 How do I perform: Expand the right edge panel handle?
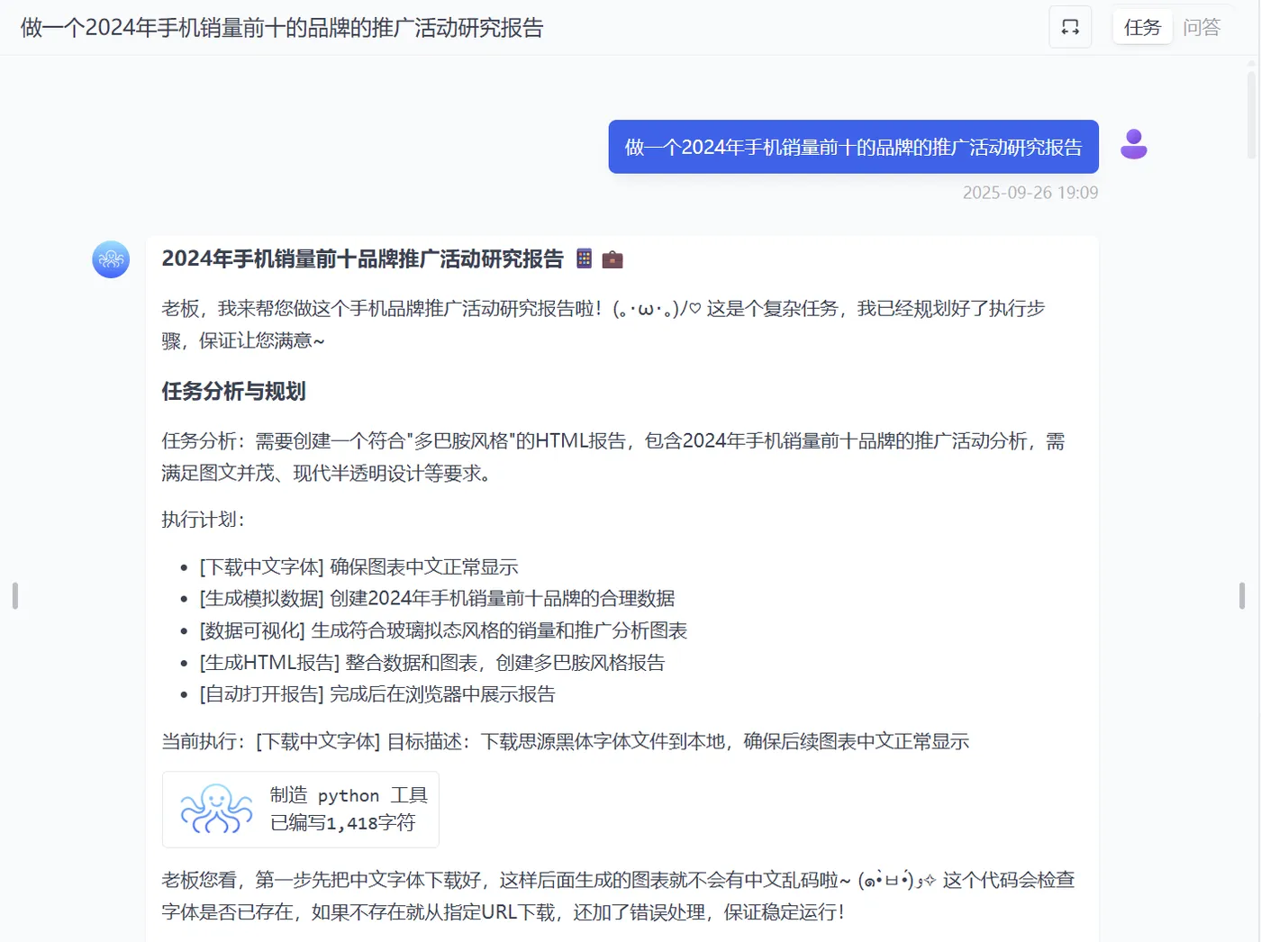click(x=1241, y=595)
